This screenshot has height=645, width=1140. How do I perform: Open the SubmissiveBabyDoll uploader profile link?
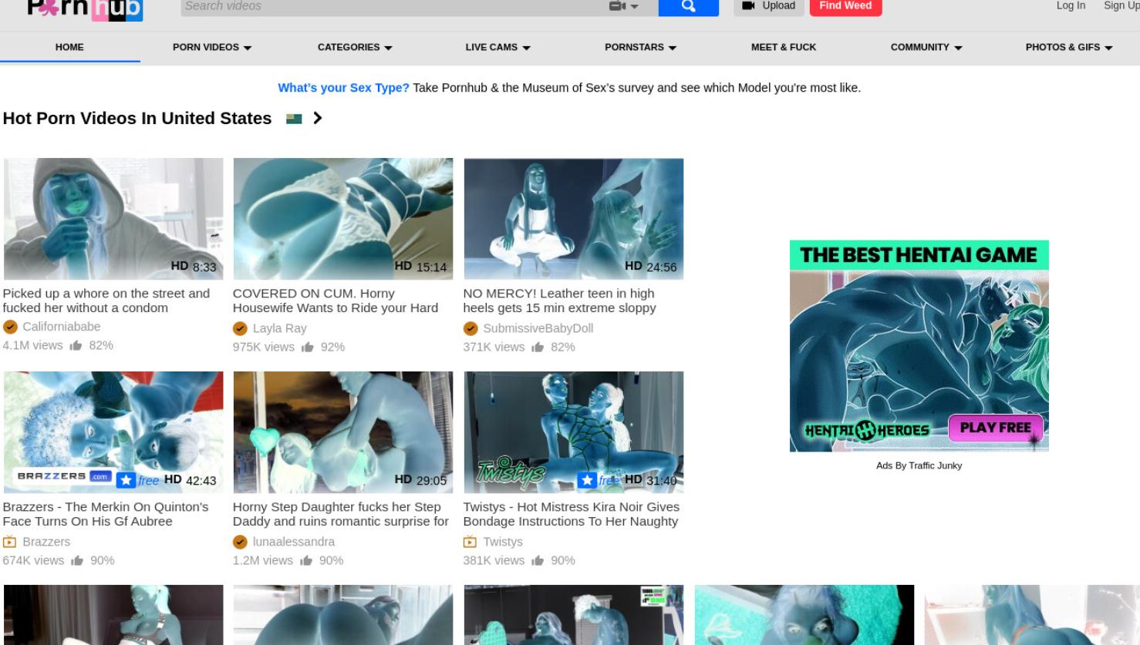point(538,328)
